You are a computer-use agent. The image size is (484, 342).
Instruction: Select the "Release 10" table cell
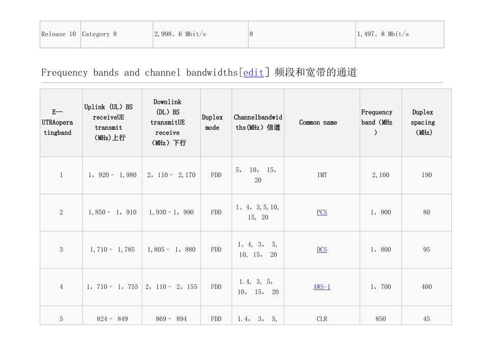click(59, 34)
